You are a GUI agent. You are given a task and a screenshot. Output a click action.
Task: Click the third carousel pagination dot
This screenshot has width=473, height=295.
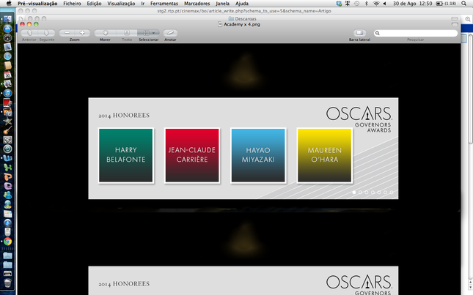pyautogui.click(x=367, y=192)
